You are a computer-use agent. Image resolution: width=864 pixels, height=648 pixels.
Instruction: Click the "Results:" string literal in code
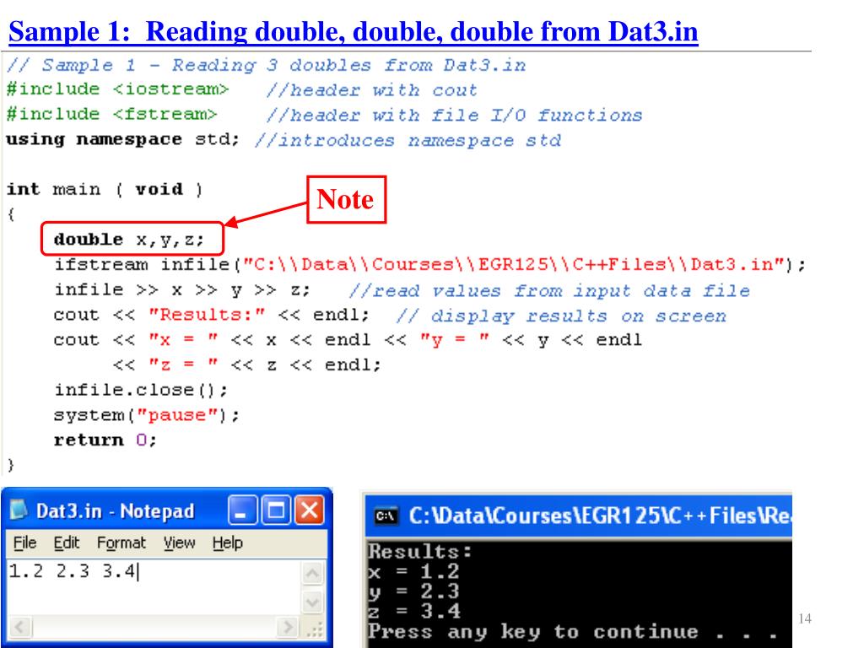(x=208, y=315)
